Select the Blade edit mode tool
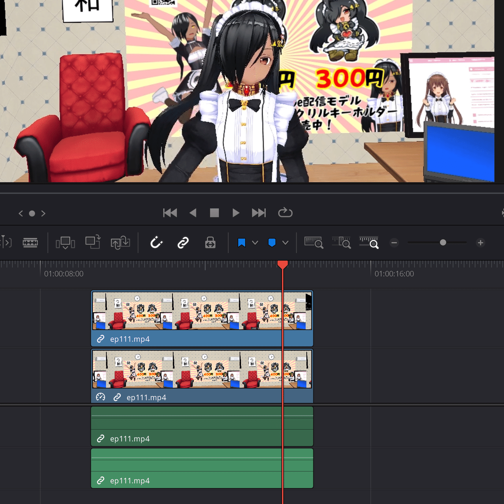The image size is (504, 504). click(x=31, y=243)
